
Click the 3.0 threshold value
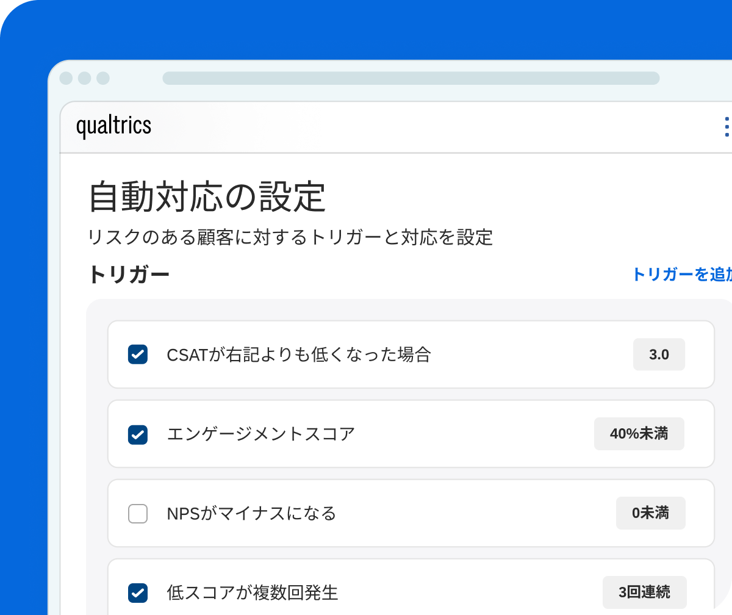659,354
